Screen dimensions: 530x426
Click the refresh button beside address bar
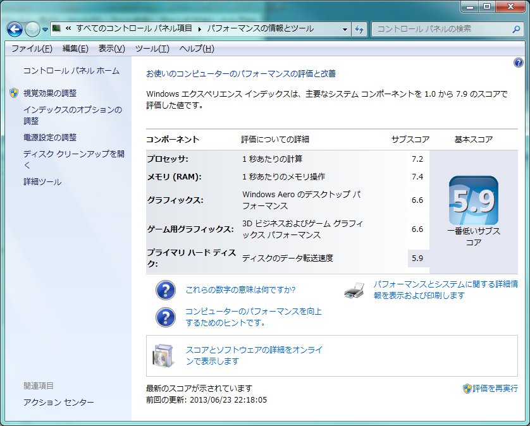(359, 29)
